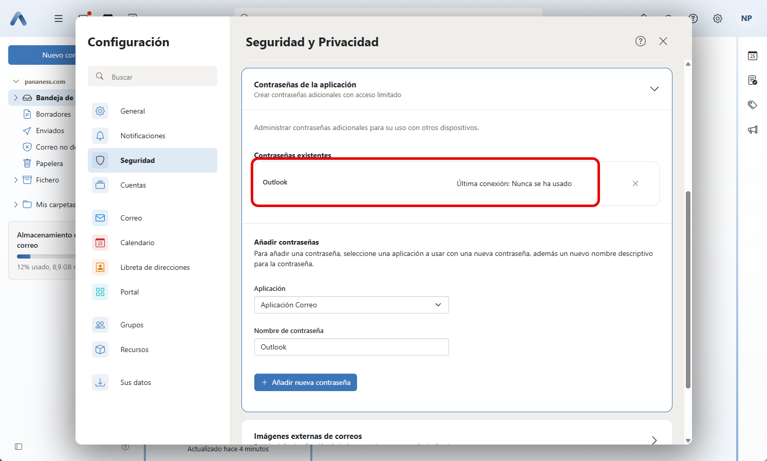The height and width of the screenshot is (461, 767).
Task: Click the Añadir nueva contraseña button
Action: click(x=306, y=382)
